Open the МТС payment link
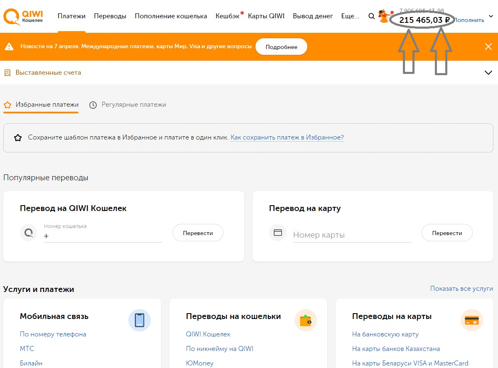498x368 pixels. 27,348
